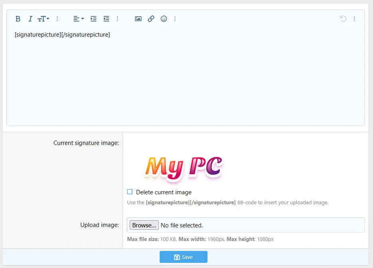Save the signature settings
Image resolution: width=373 pixels, height=268 pixels.
point(184,257)
